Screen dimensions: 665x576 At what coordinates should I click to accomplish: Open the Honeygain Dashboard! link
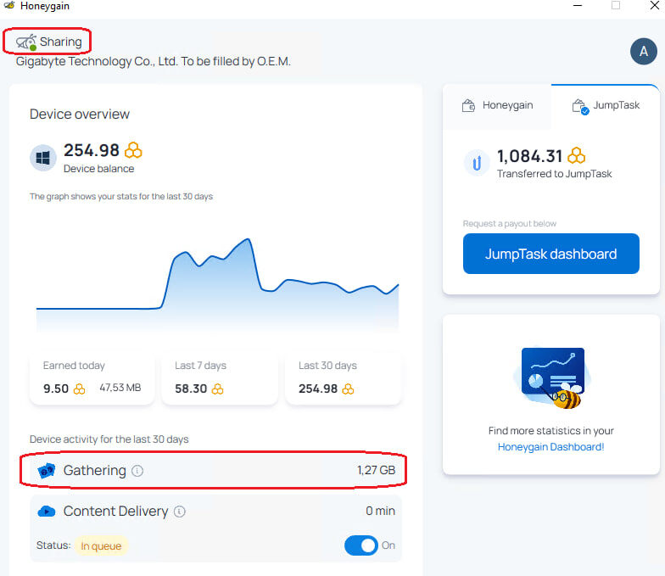click(x=551, y=447)
